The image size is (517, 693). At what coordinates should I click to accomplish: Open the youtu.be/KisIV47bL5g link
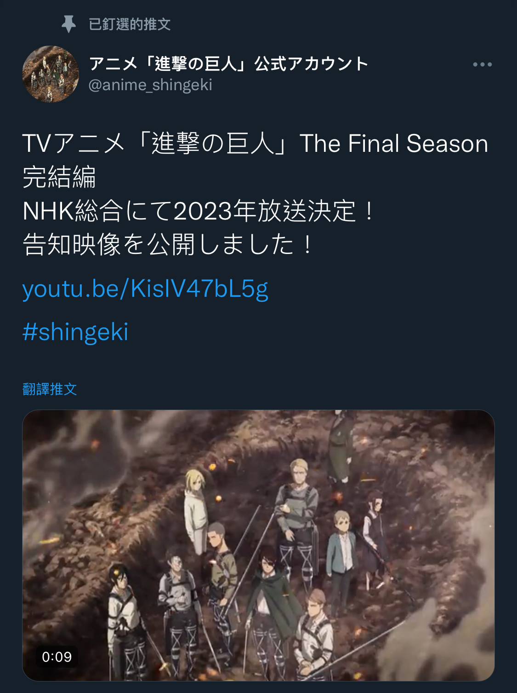click(145, 289)
